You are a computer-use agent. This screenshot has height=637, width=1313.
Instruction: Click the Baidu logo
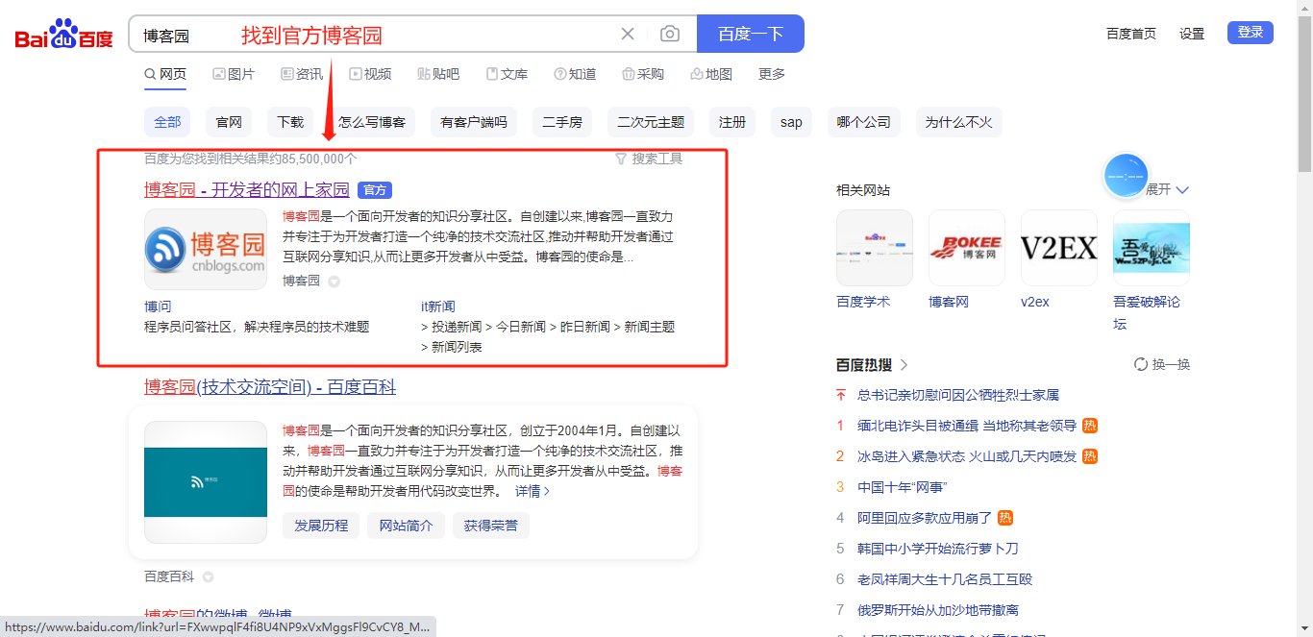pos(63,35)
